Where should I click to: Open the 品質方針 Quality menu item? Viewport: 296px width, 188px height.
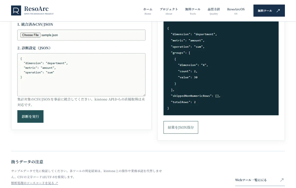(214, 11)
